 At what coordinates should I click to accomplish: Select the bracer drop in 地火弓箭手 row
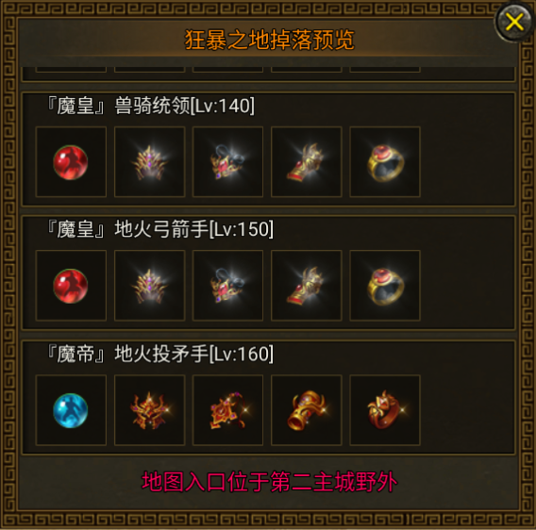coord(307,286)
